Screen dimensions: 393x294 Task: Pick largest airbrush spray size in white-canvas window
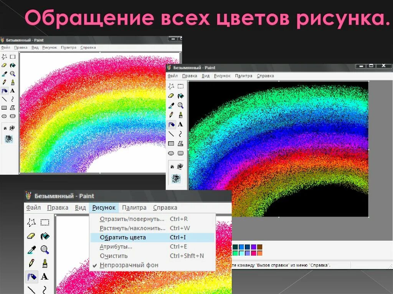pyautogui.click(x=9, y=138)
